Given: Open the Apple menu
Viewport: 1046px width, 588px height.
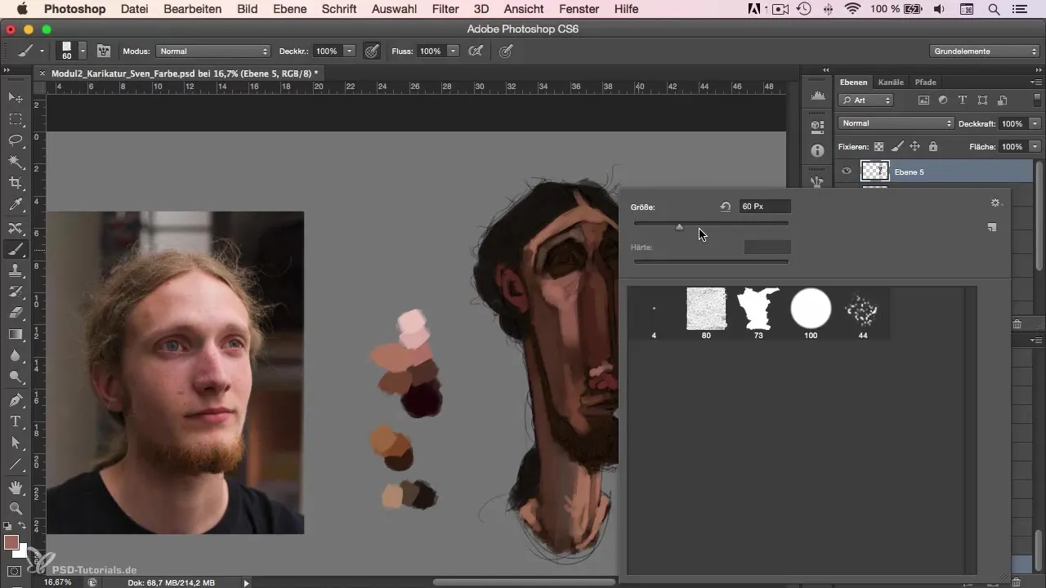Looking at the screenshot, I should (x=21, y=9).
